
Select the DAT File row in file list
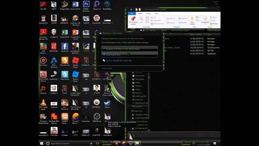pyautogui.click(x=191, y=51)
